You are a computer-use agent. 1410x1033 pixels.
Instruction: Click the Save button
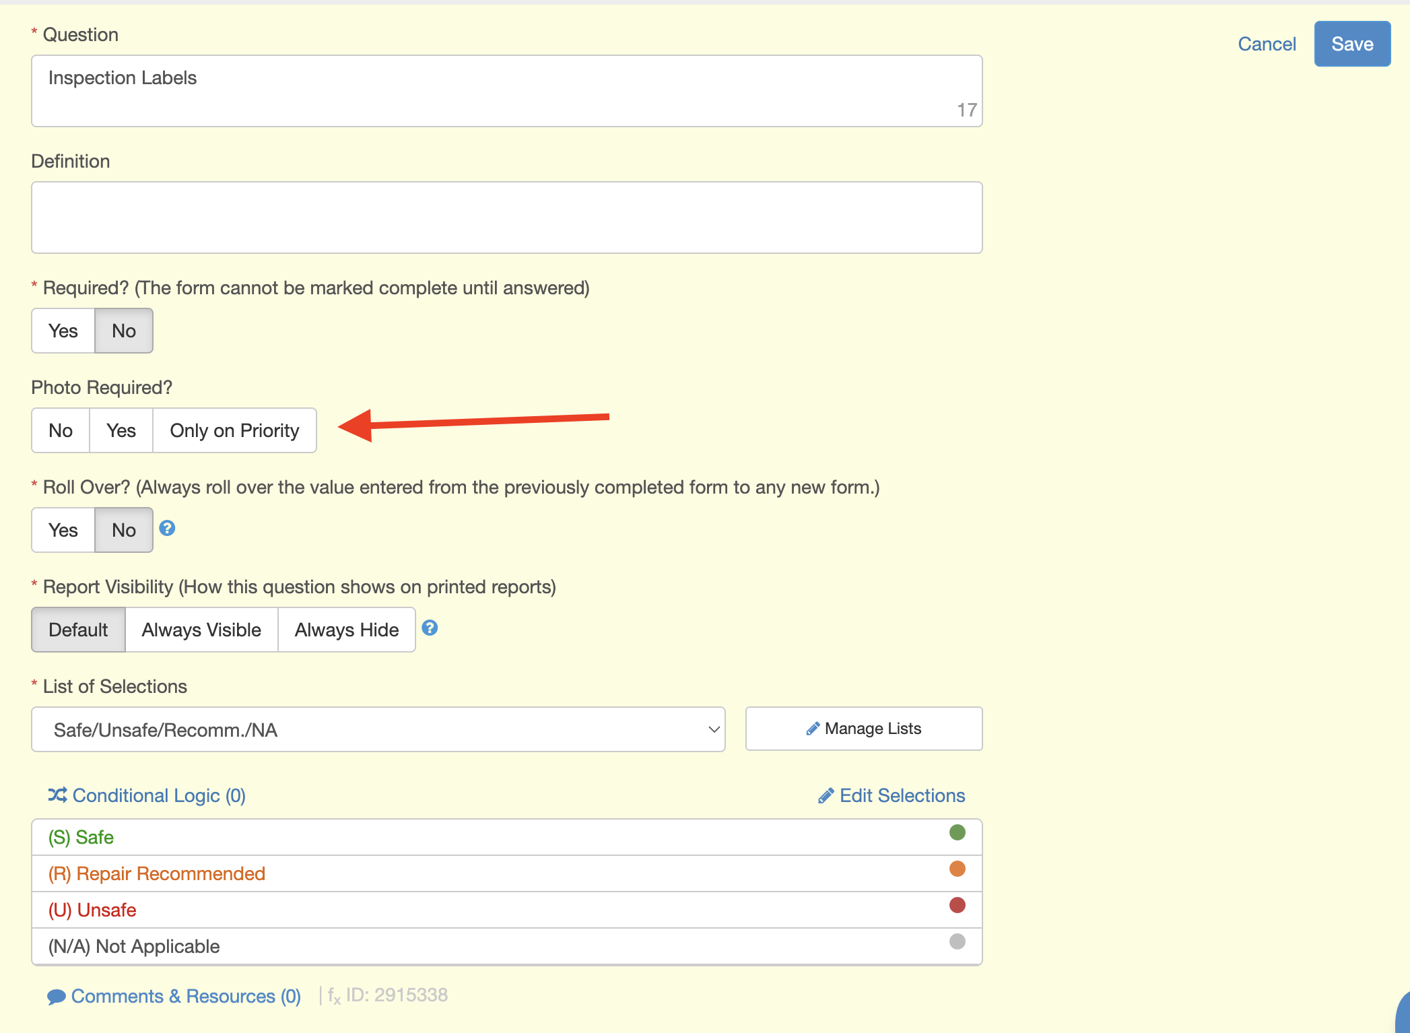1351,44
